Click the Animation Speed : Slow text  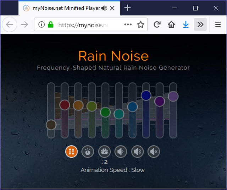pos(112,170)
